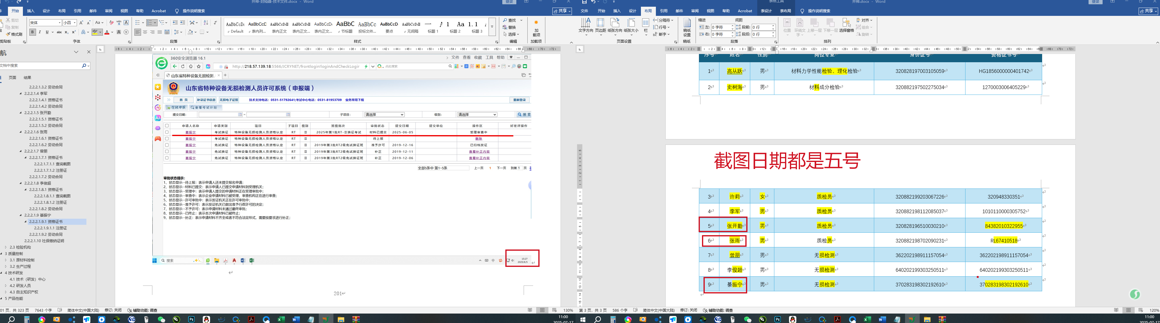
Task: Open the 宋体 font name dropdown
Action: click(60, 23)
